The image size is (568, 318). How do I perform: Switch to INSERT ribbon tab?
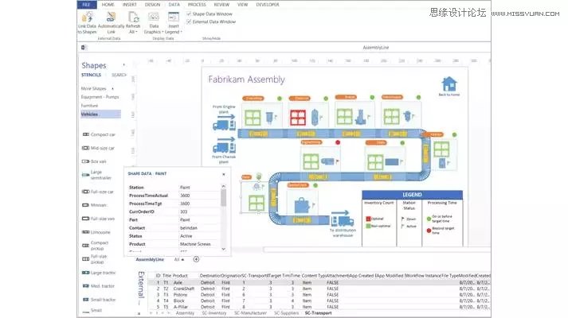tap(129, 5)
